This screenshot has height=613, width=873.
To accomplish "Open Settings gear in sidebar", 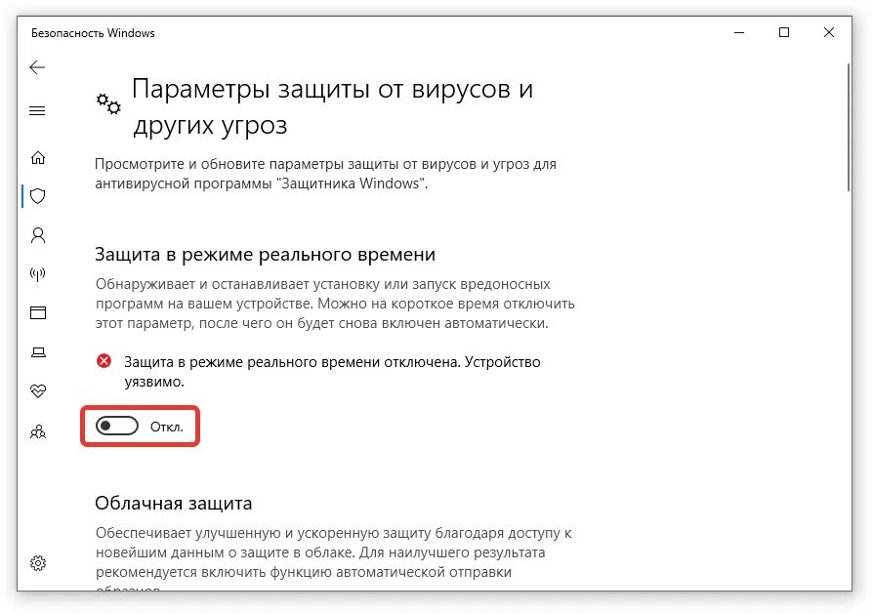I will click(x=38, y=563).
